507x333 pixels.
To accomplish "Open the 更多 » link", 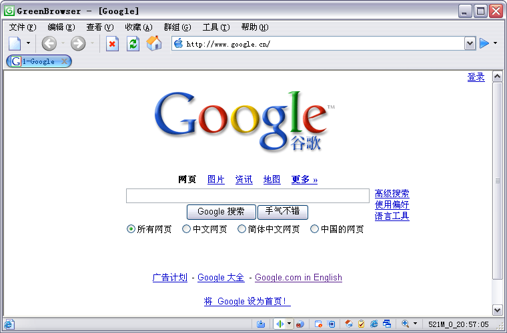I will [x=304, y=179].
